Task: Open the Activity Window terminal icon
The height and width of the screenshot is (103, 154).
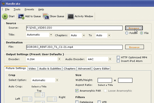Action: (71, 16)
